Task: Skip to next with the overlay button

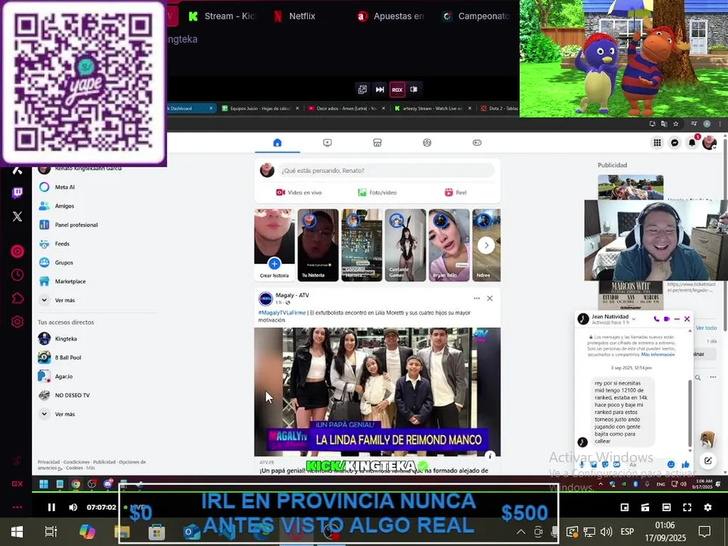Action: click(380, 89)
